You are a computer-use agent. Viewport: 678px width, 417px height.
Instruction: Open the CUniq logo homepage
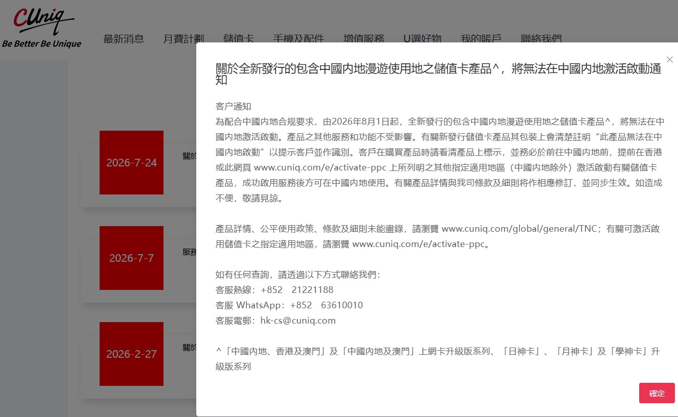point(41,28)
